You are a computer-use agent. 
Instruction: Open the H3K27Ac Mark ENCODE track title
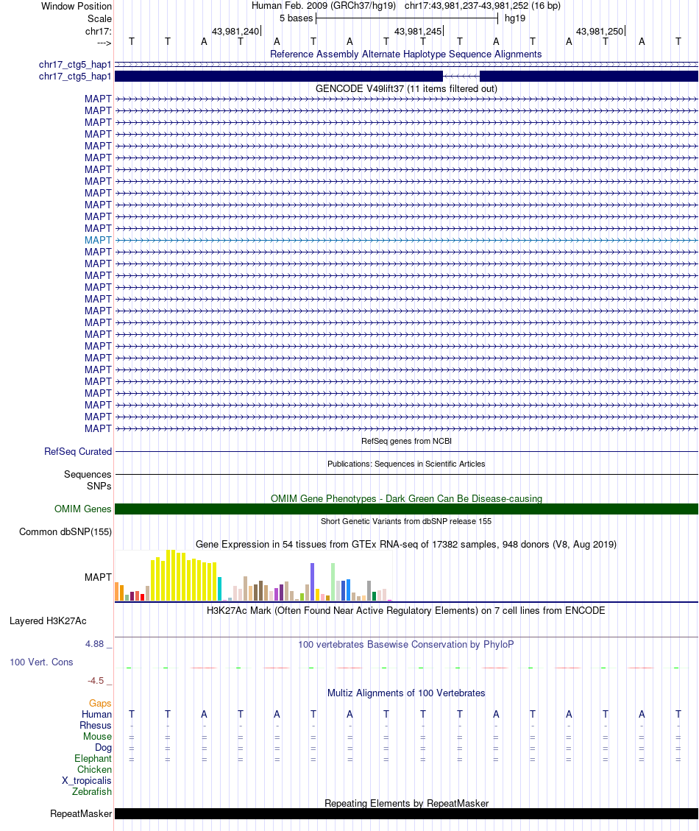click(x=406, y=610)
